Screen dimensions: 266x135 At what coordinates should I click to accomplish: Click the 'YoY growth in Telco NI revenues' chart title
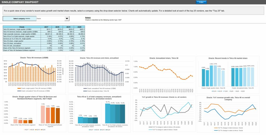164,97
